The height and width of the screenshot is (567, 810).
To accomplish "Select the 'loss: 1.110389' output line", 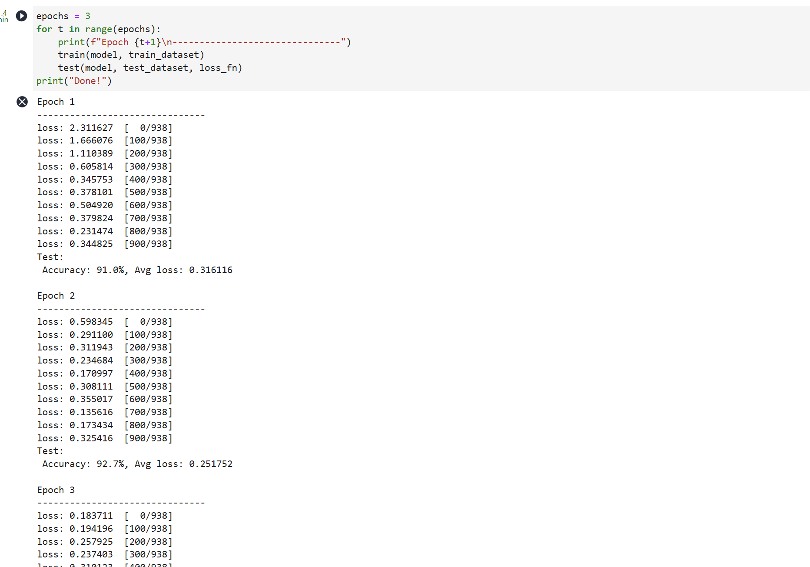I will (x=105, y=153).
